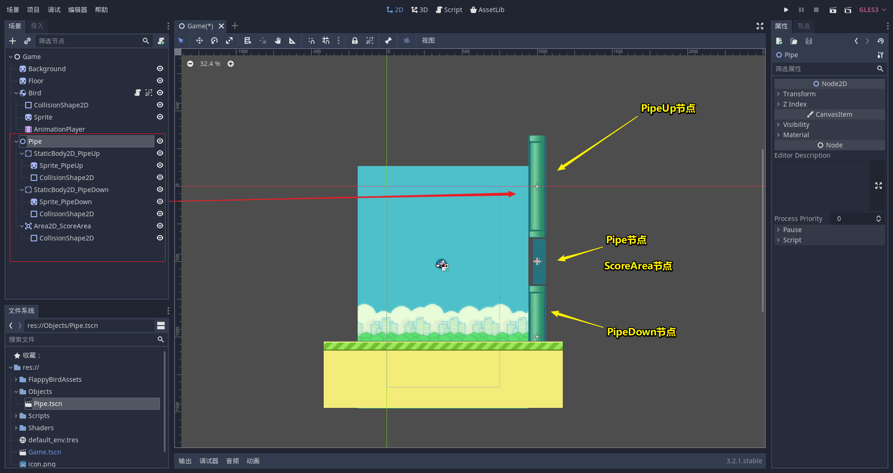Viewport: 893px width, 473px height.
Task: Select the Rotate Mode tool
Action: [x=214, y=41]
